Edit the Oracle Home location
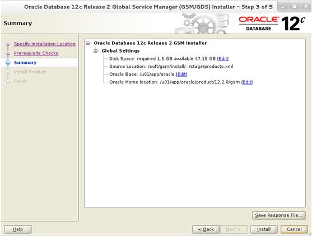312x236 pixels. tap(247, 82)
